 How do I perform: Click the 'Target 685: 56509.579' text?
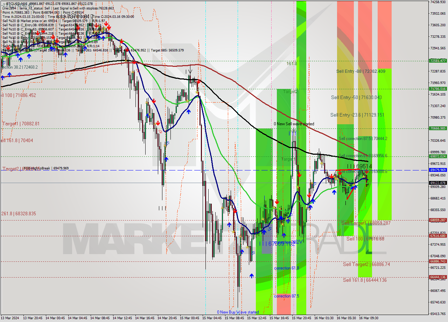point(167,50)
